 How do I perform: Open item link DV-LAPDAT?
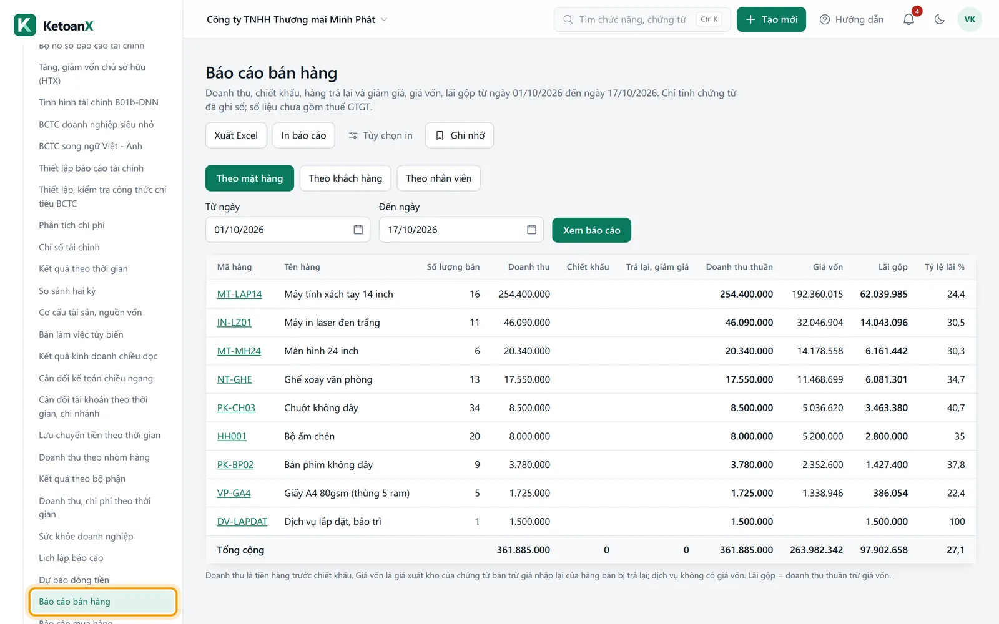[242, 522]
